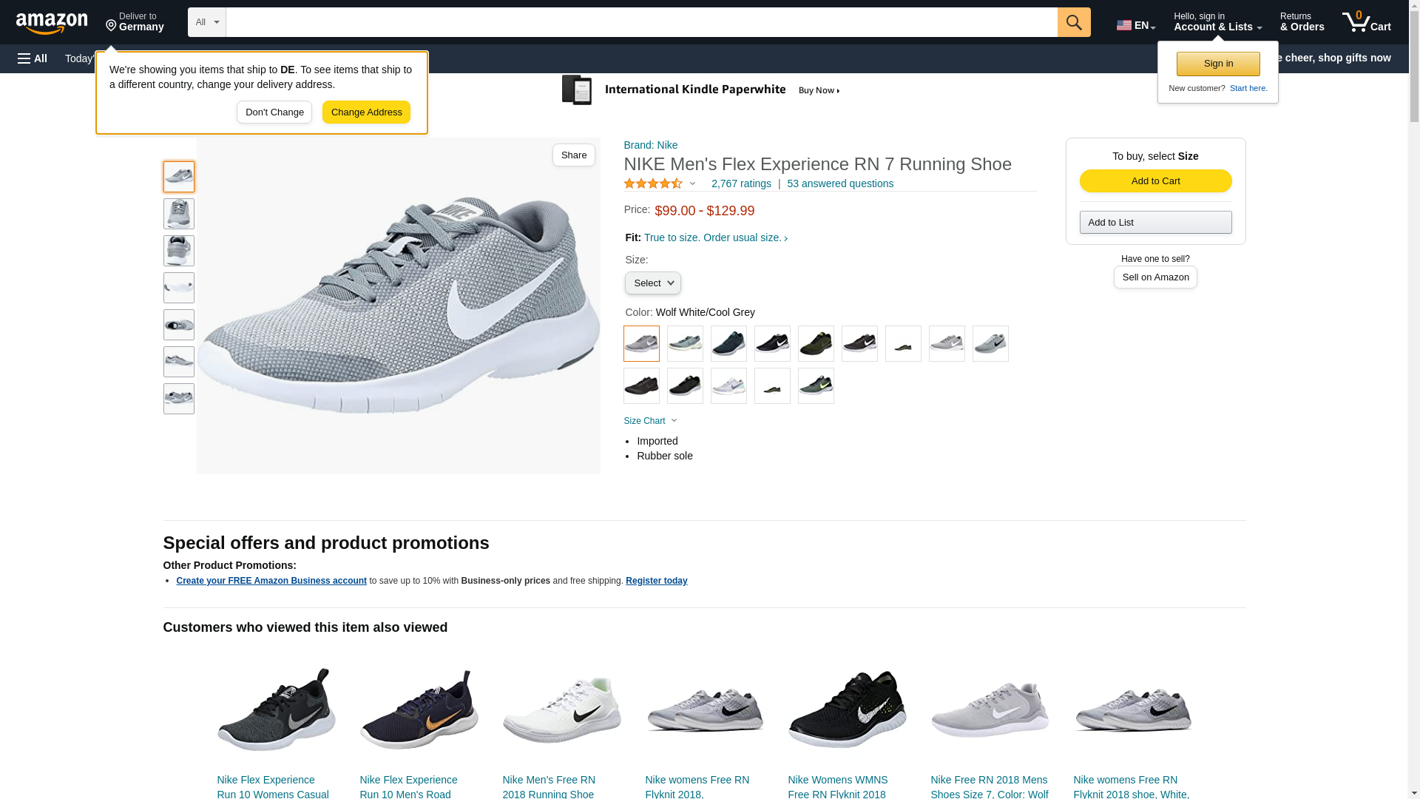
Task: Click the International Kindle Paperwhite banner
Action: click(x=701, y=90)
